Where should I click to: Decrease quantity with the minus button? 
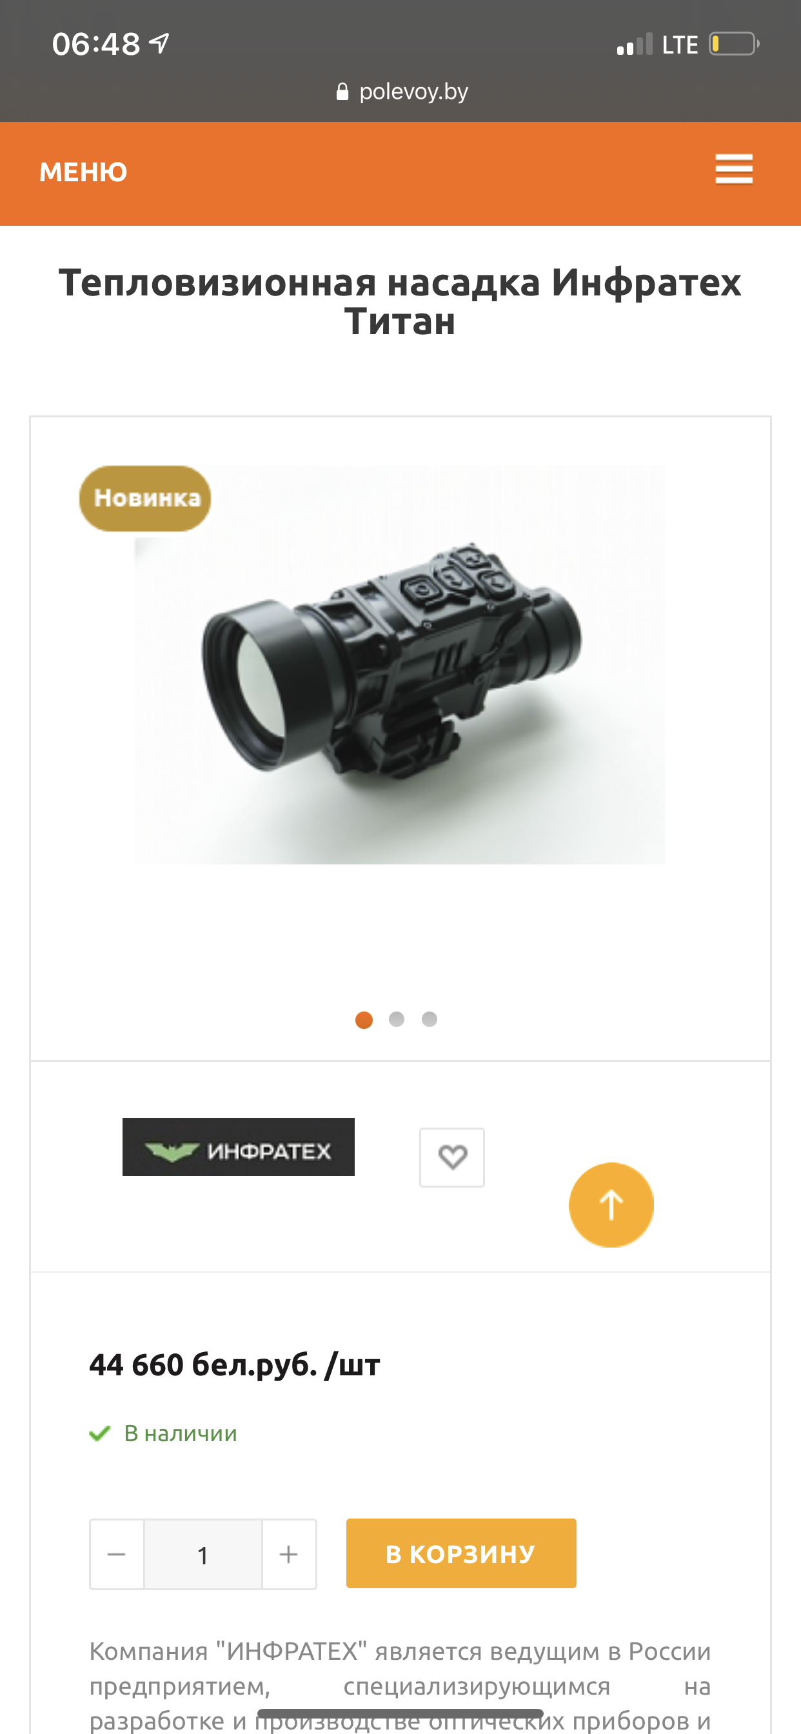[x=117, y=1553]
